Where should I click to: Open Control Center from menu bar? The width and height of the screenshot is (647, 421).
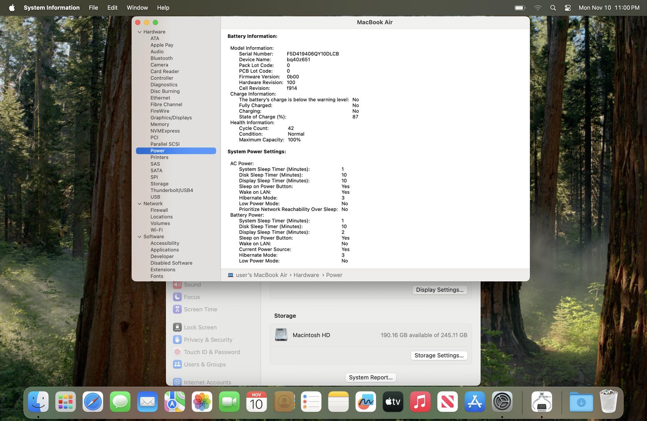(568, 8)
